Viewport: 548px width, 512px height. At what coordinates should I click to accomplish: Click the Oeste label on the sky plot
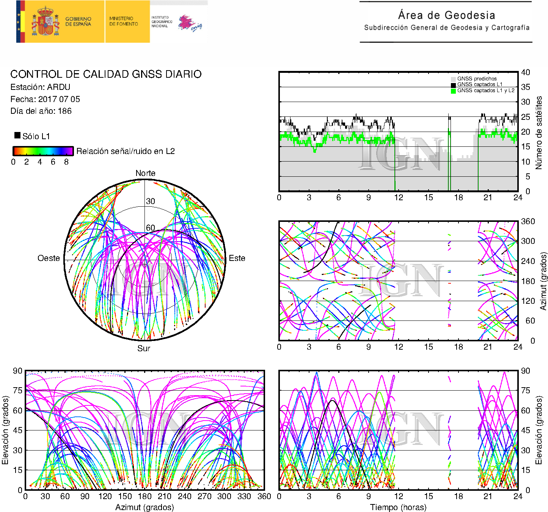pos(49,258)
